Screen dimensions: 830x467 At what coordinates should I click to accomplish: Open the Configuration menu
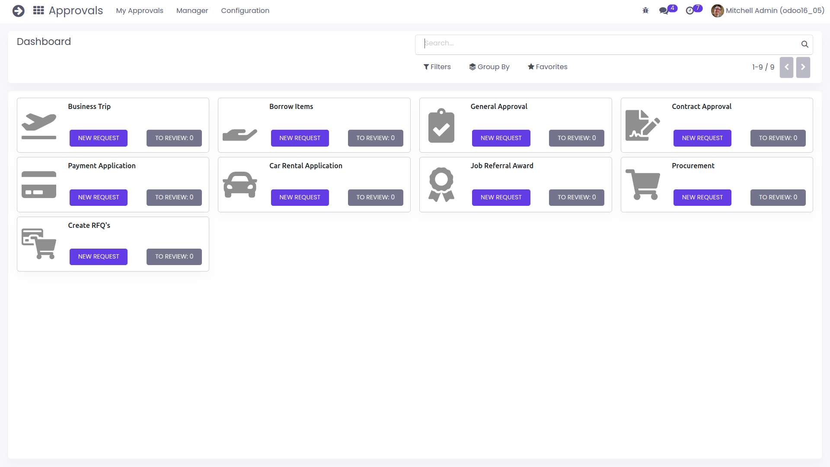245,10
